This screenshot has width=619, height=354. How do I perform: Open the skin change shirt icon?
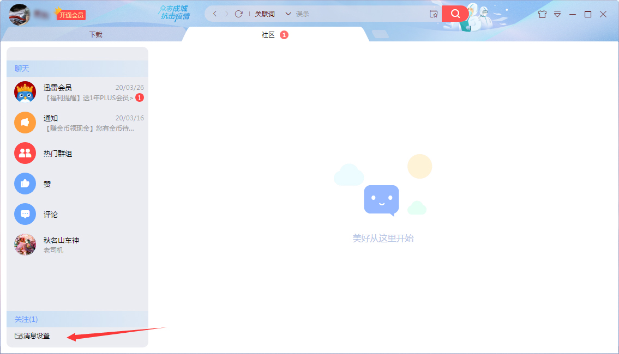(542, 13)
